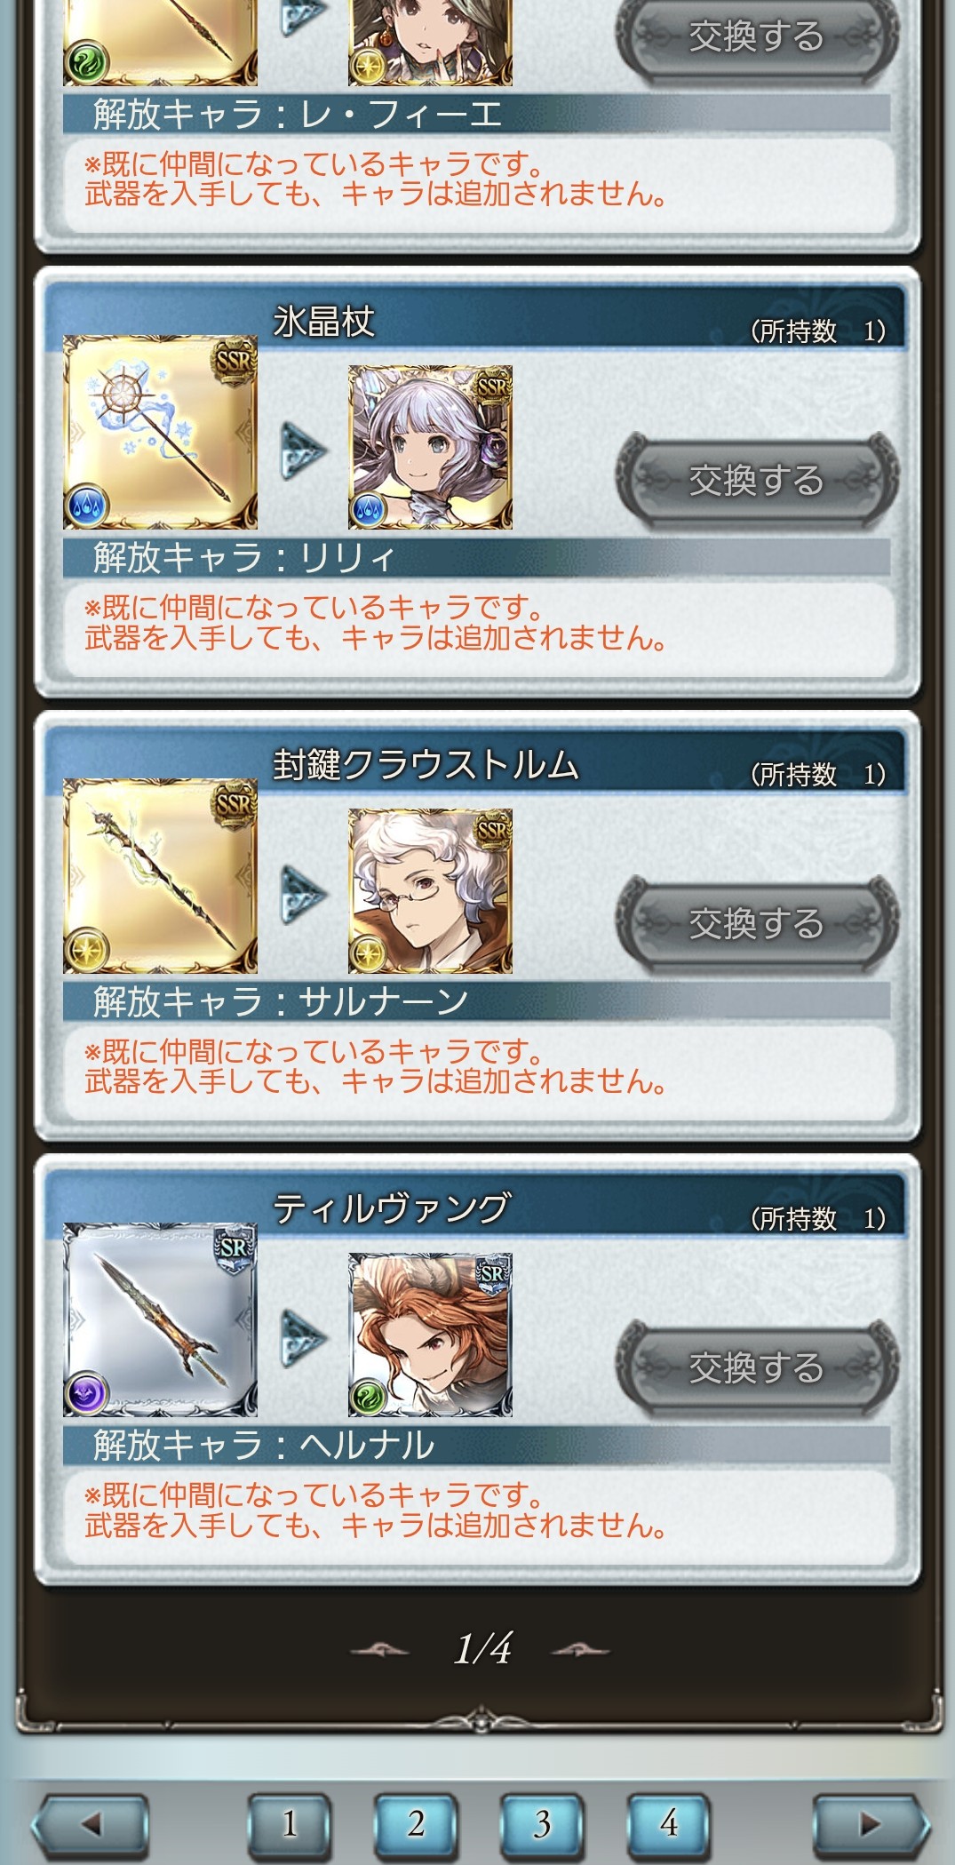Viewport: 955px width, 1865px height.
Task: Tap the レ・フィーエ character portrait
Action: [x=430, y=43]
